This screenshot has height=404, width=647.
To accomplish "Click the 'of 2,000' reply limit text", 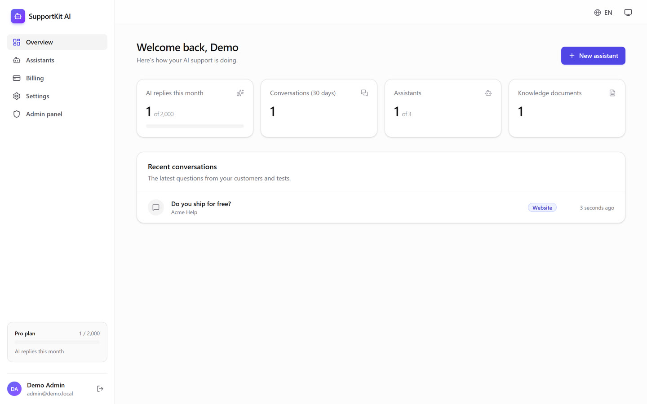I will point(164,114).
